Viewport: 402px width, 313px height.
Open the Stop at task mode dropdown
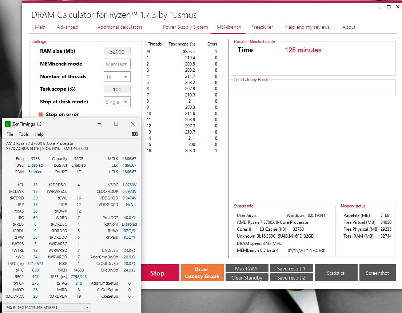(117, 102)
